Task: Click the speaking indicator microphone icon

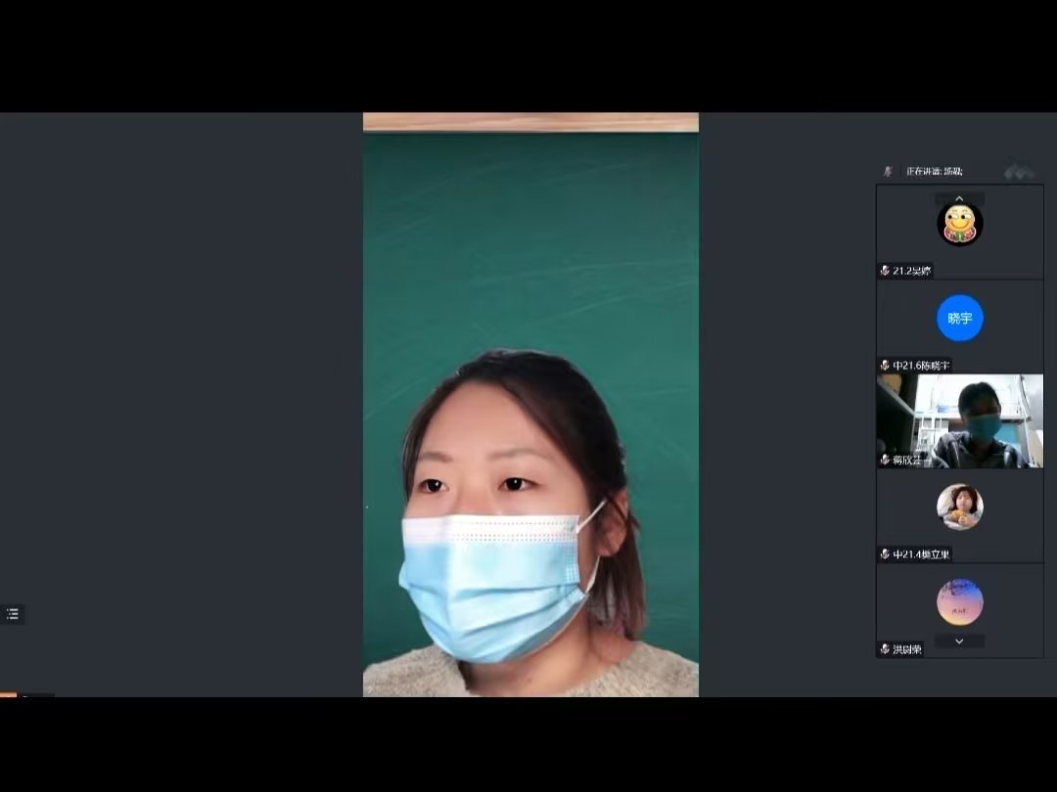Action: [889, 171]
